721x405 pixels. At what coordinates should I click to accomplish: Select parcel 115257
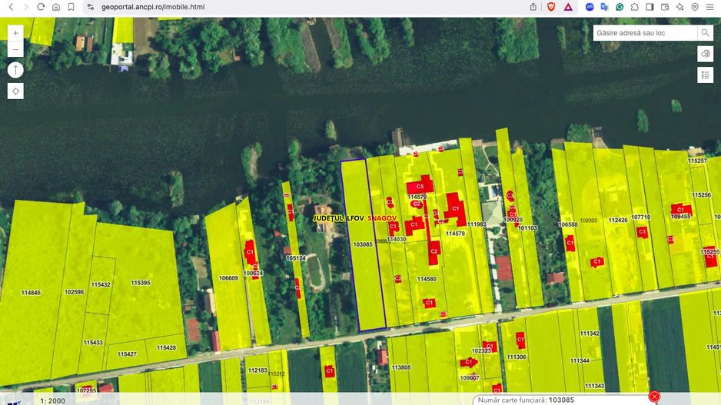[x=697, y=161]
